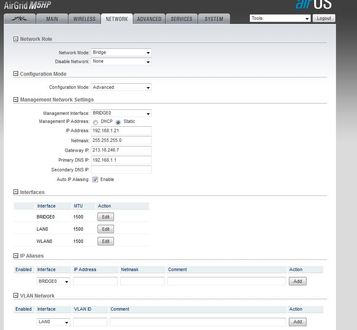This screenshot has height=330, width=357.
Task: Collapse the Configuration Mode section
Action: click(x=16, y=74)
